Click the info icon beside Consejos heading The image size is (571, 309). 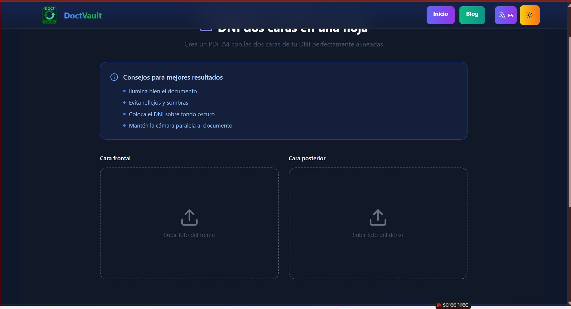click(x=114, y=77)
